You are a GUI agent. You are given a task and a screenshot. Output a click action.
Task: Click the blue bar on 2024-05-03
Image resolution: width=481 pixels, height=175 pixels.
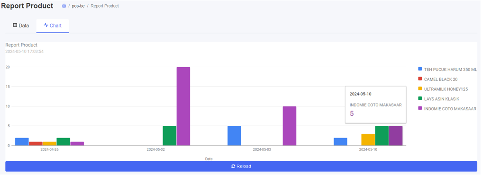(234, 136)
